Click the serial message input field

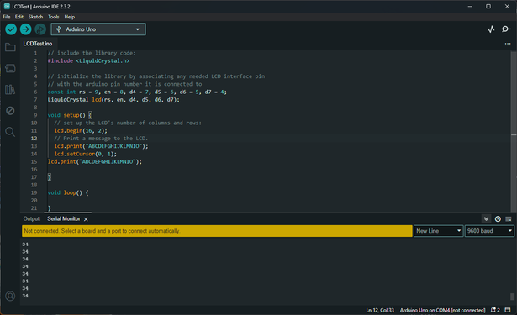217,231
